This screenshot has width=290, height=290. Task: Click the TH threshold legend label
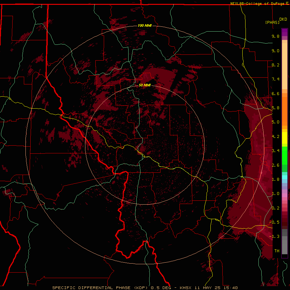[277, 251]
